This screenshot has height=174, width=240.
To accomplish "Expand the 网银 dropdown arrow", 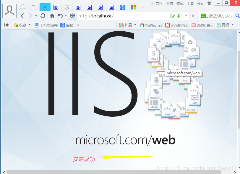I will [232, 25].
